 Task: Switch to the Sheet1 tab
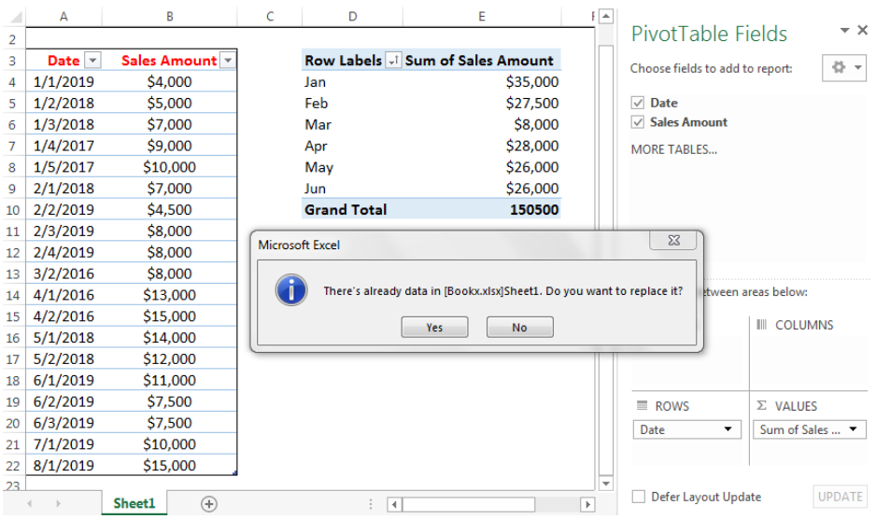[134, 503]
